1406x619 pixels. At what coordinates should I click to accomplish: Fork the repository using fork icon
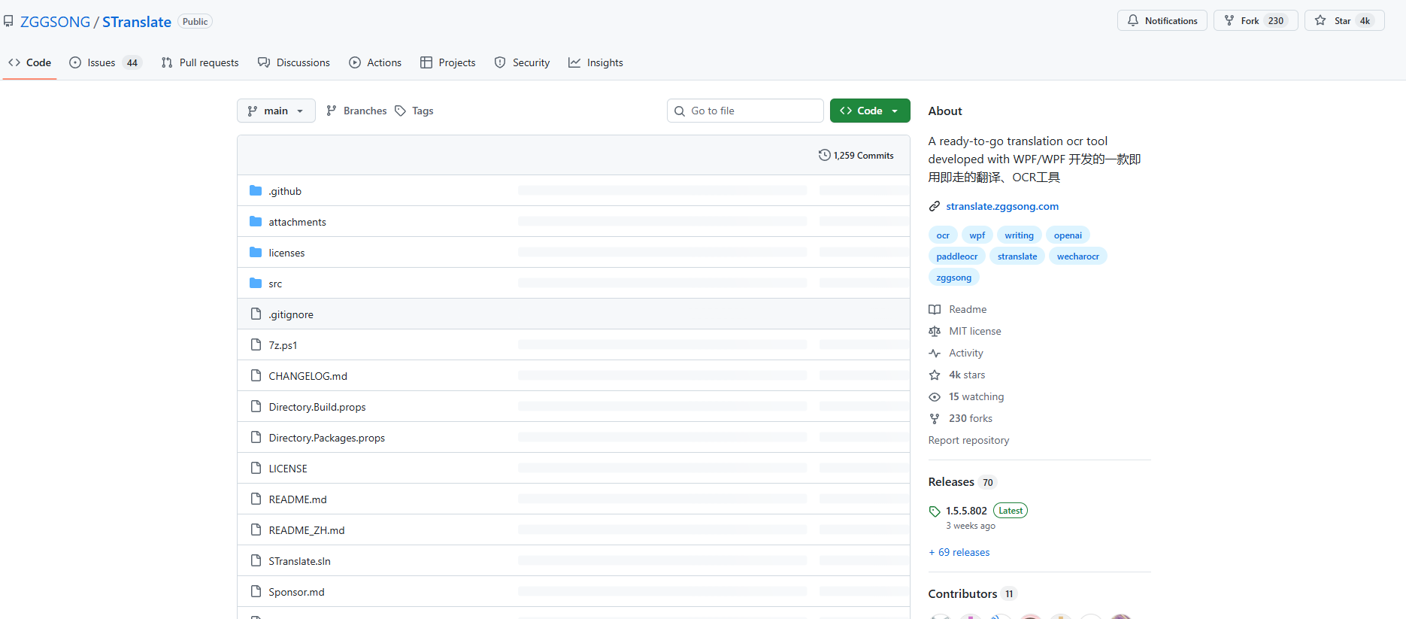1229,21
